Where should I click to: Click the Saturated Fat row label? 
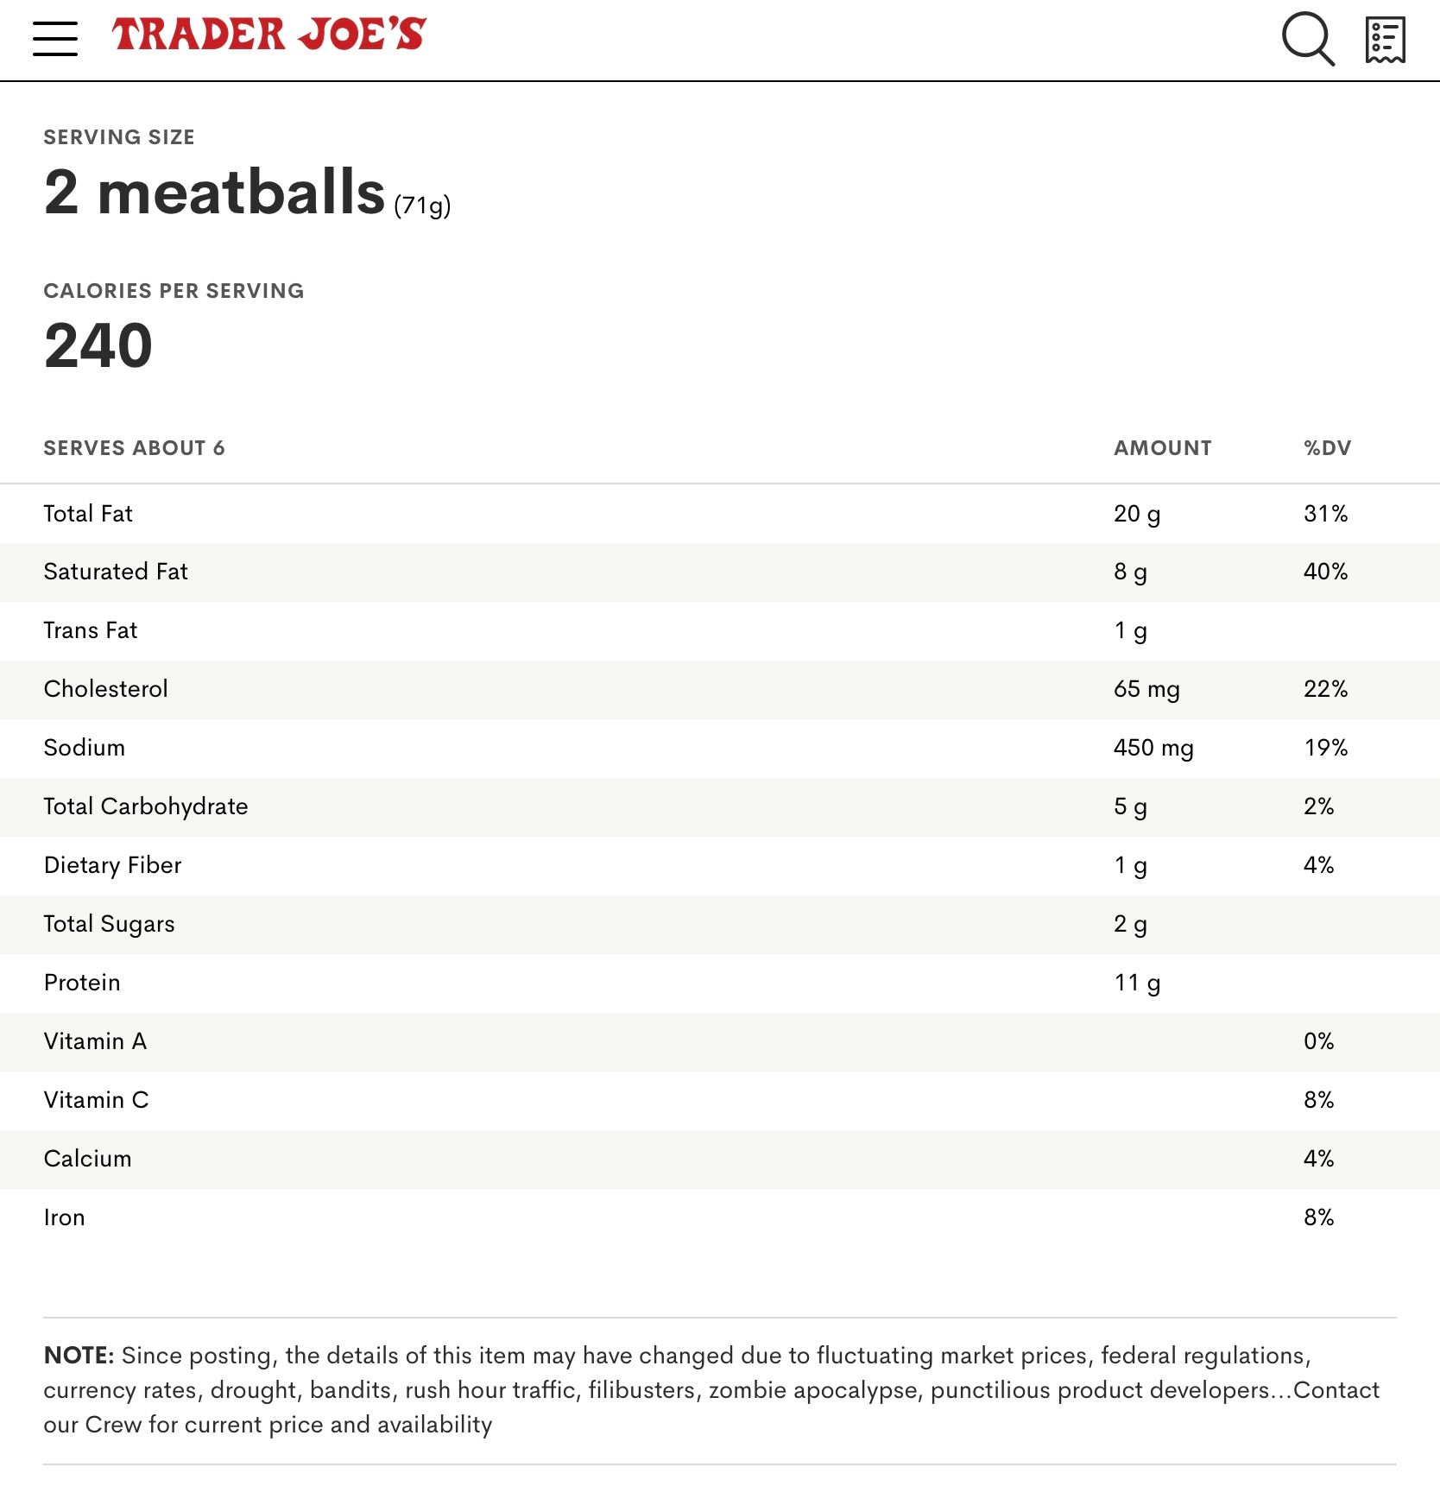(116, 572)
